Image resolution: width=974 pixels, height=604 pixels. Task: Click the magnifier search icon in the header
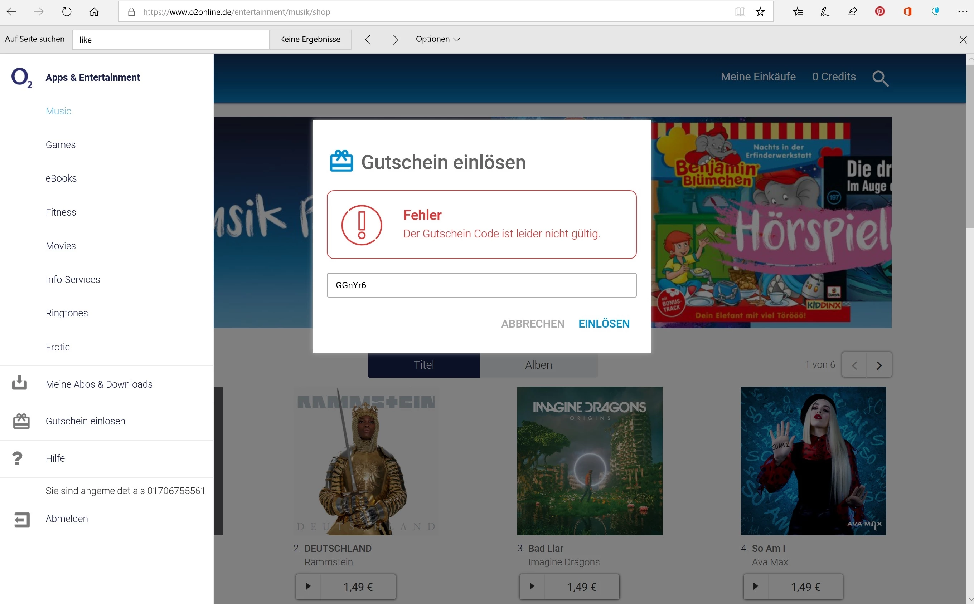[880, 78]
